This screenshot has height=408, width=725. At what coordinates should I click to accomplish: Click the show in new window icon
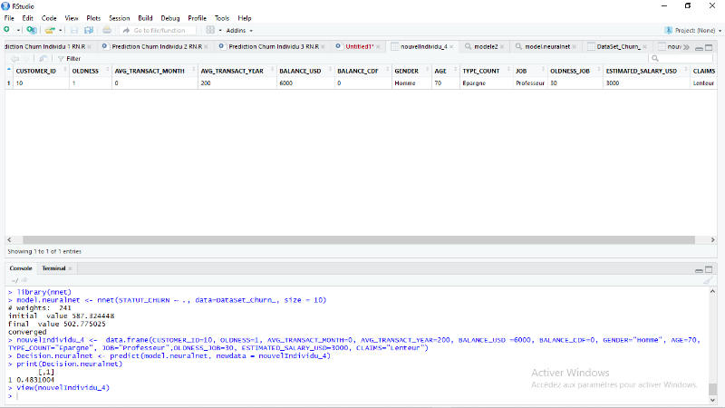point(44,58)
